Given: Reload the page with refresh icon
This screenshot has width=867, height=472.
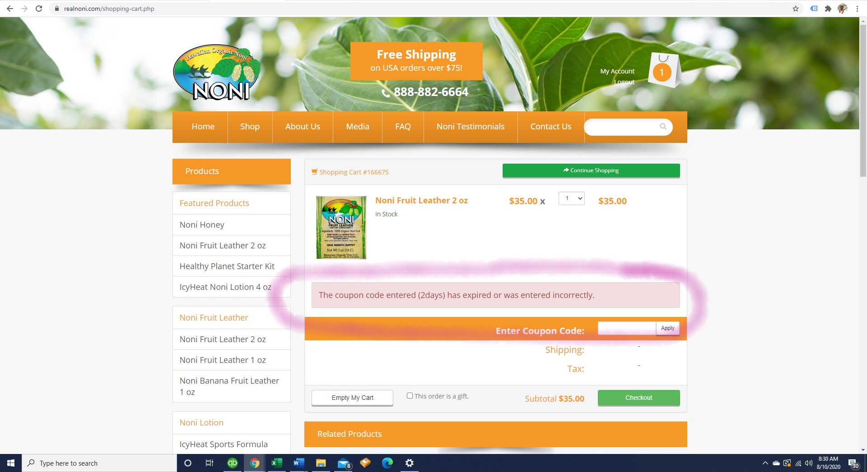Looking at the screenshot, I should pyautogui.click(x=39, y=9).
